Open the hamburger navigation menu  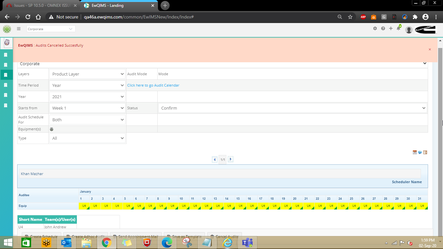point(19,29)
